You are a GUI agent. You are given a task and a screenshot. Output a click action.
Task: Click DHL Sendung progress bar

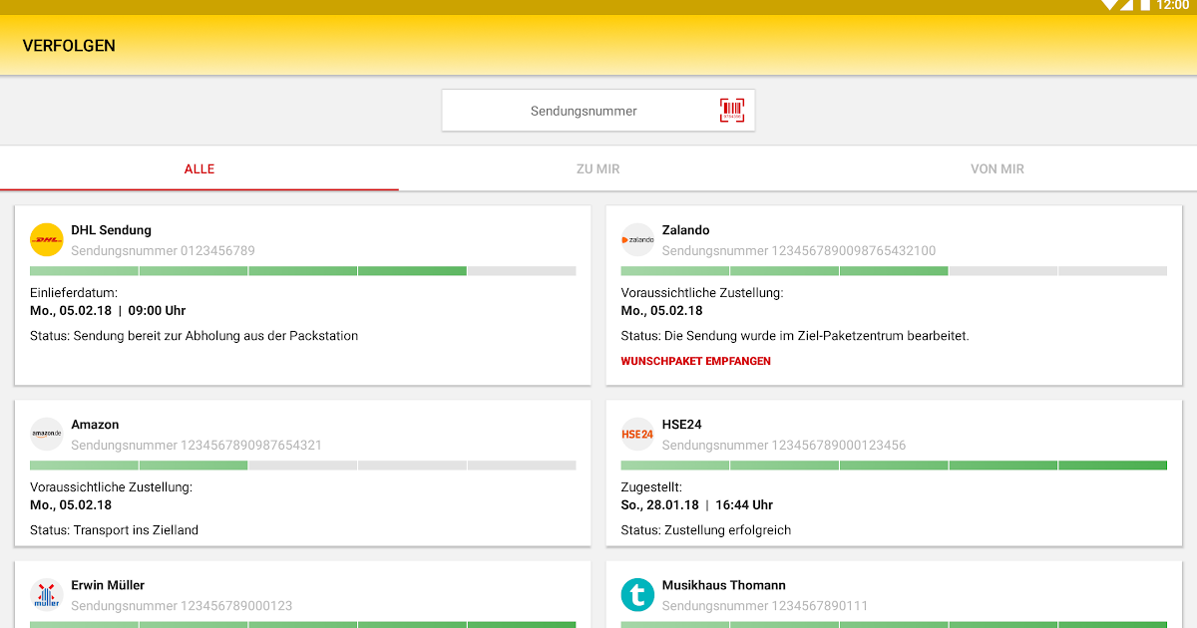302,271
